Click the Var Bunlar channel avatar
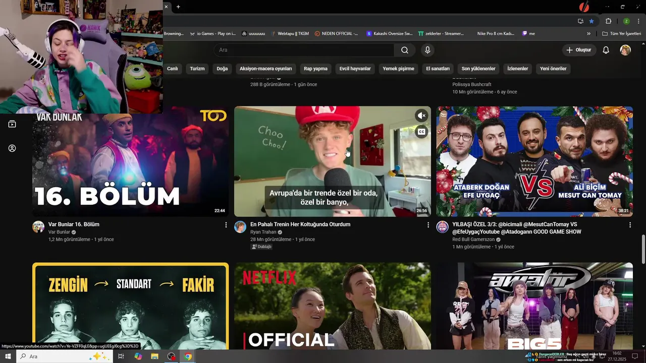The image size is (646, 363). click(x=38, y=227)
